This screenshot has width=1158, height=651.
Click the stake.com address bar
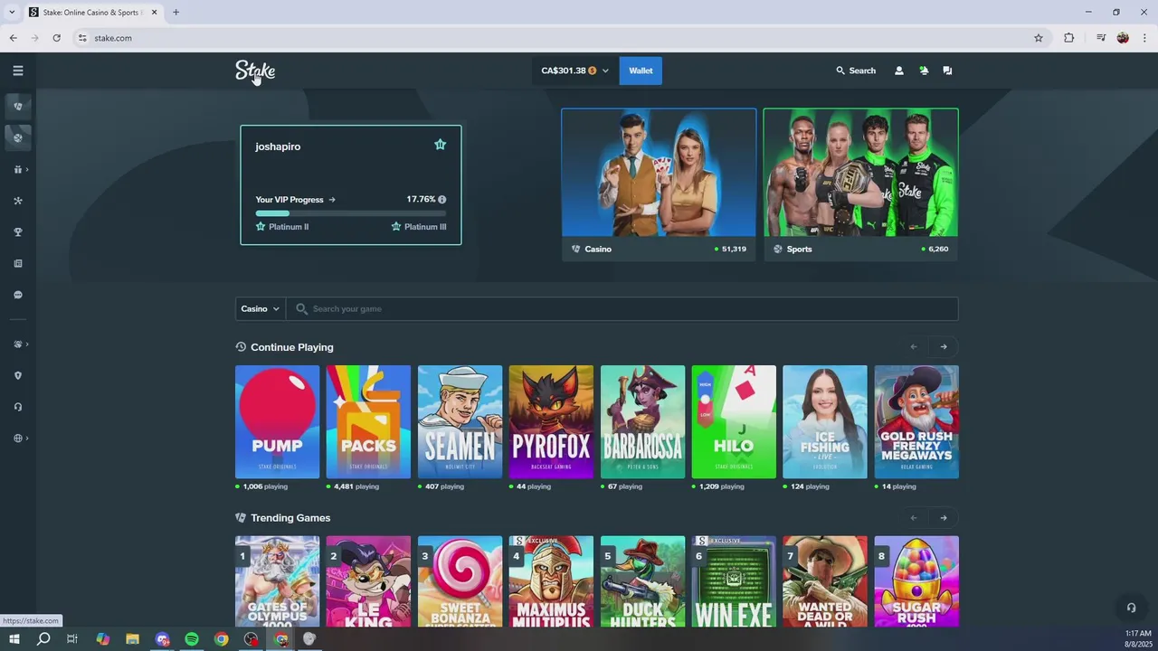click(552, 38)
